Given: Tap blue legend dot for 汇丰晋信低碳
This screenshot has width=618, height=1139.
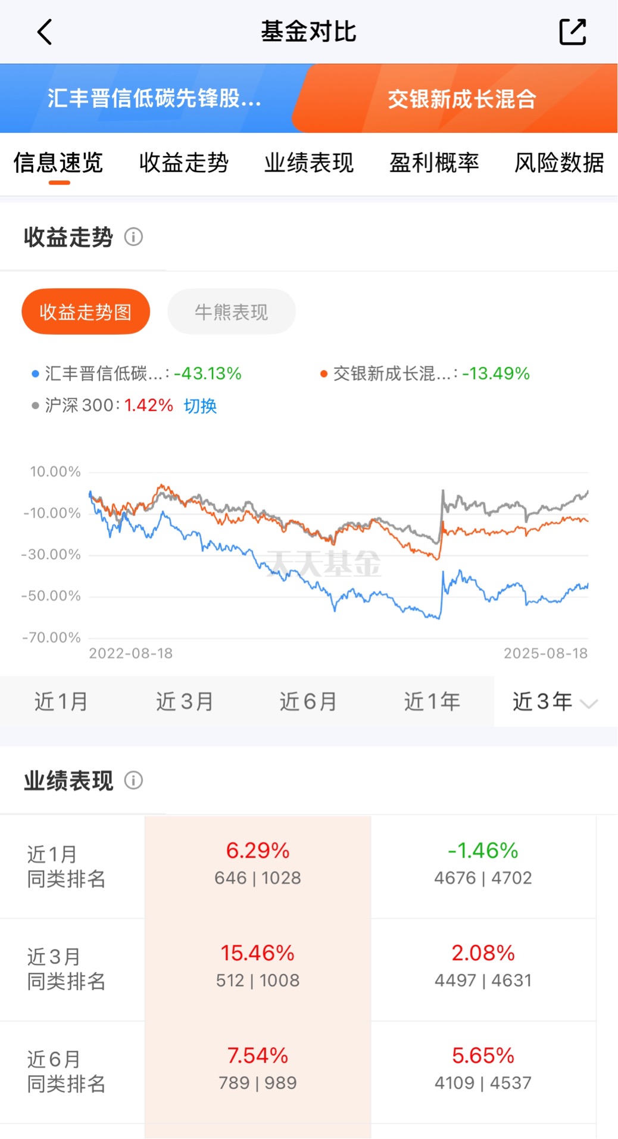Looking at the screenshot, I should click(x=35, y=374).
